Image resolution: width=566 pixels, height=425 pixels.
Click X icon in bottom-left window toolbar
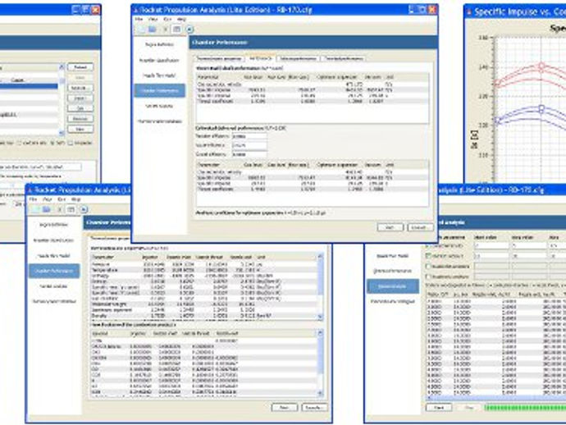(60, 209)
